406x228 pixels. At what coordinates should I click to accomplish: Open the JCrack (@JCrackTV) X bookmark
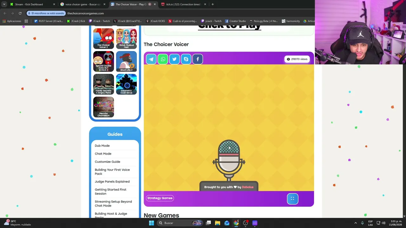tap(128, 21)
